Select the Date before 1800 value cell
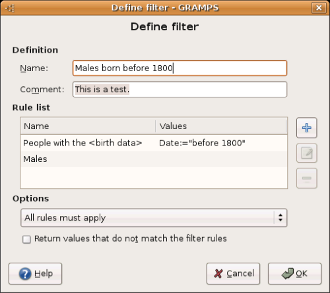 pos(202,143)
